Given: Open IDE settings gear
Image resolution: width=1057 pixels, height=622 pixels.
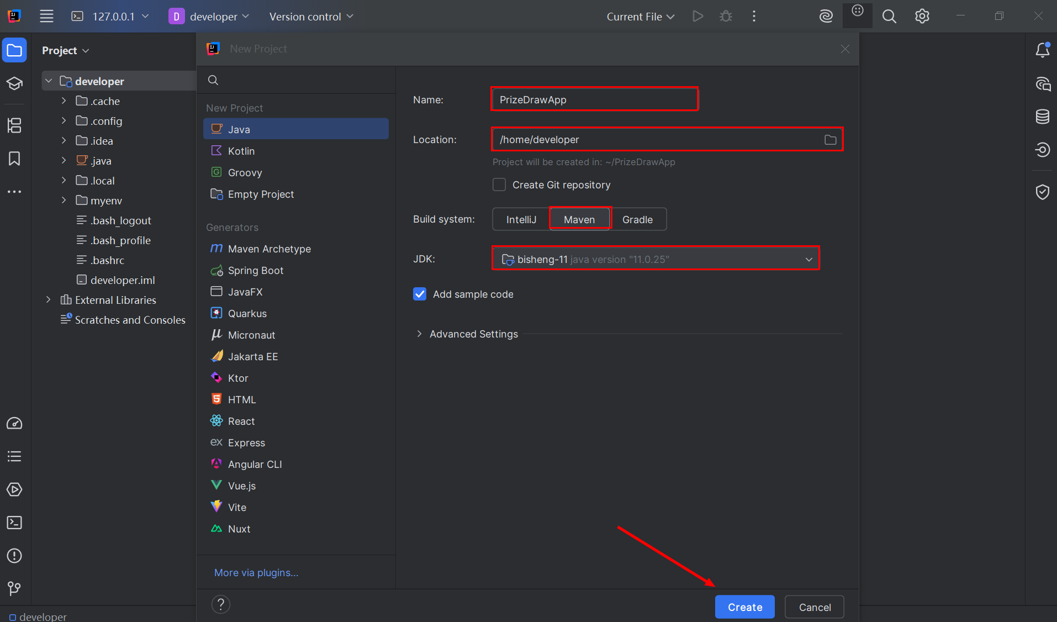Looking at the screenshot, I should (922, 17).
